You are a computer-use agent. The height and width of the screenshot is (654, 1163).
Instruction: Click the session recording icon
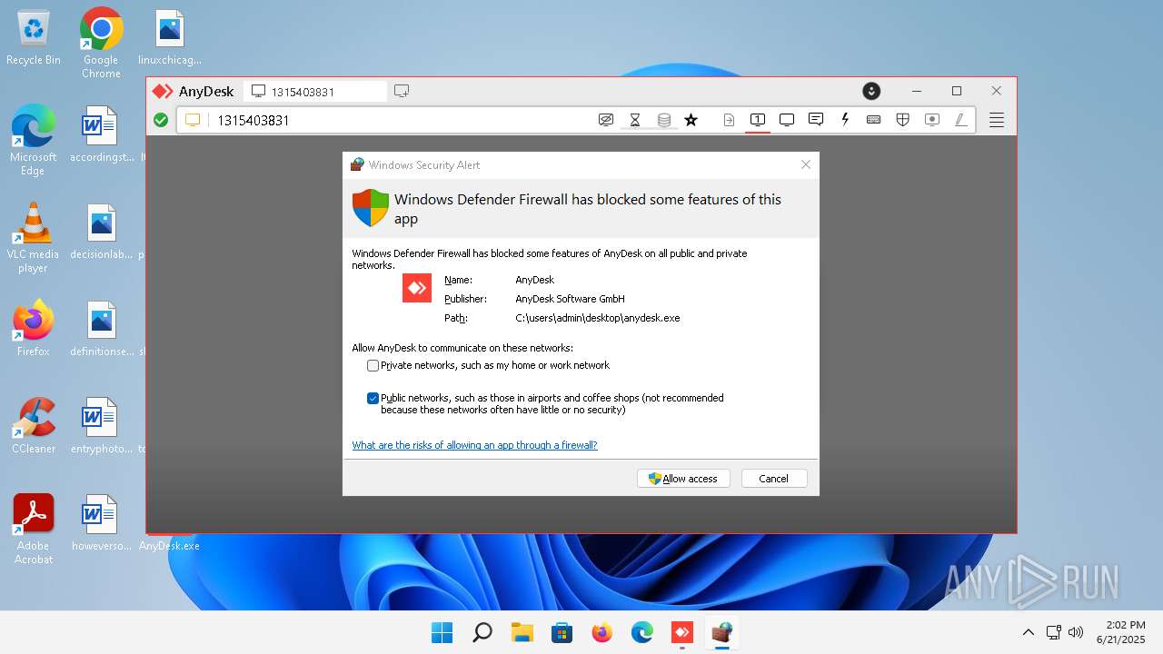coord(932,120)
